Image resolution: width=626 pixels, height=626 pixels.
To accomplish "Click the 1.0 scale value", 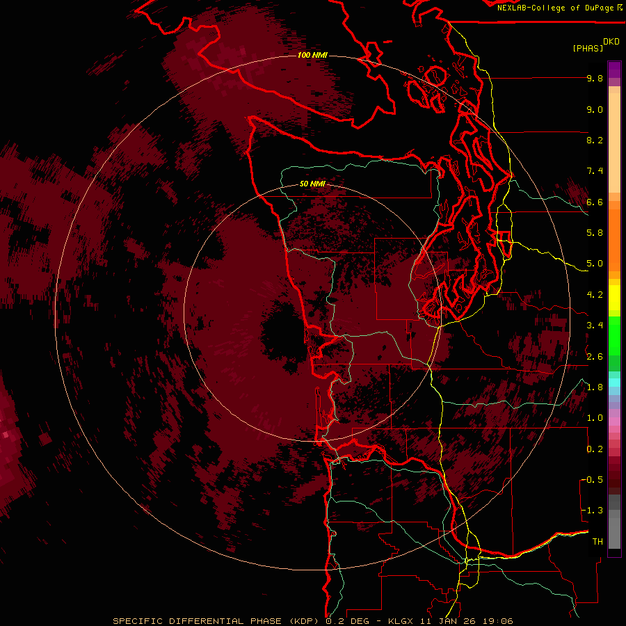I will tap(595, 418).
